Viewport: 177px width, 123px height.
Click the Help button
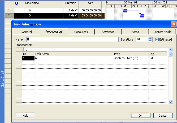(25, 116)
